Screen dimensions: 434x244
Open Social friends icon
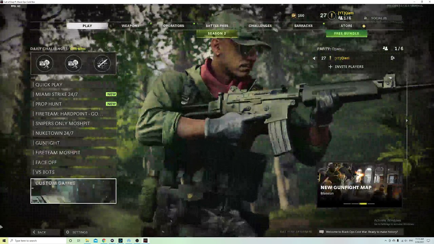(366, 18)
